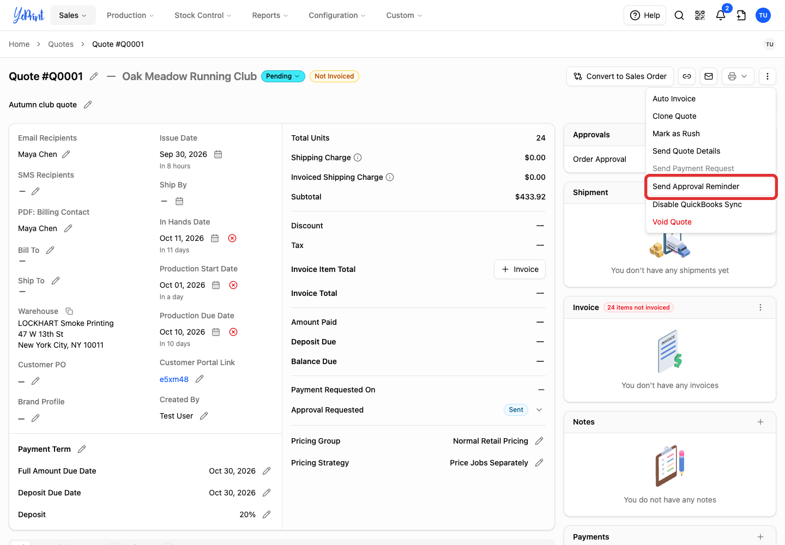Copy the Warehouse address
This screenshot has height=545, width=785.
69,311
